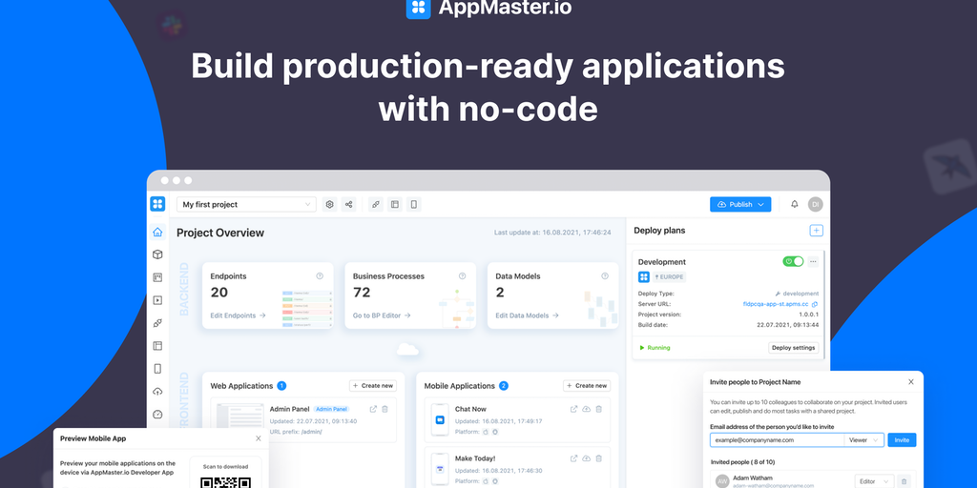Open project settings gear icon in toolbar

330,204
